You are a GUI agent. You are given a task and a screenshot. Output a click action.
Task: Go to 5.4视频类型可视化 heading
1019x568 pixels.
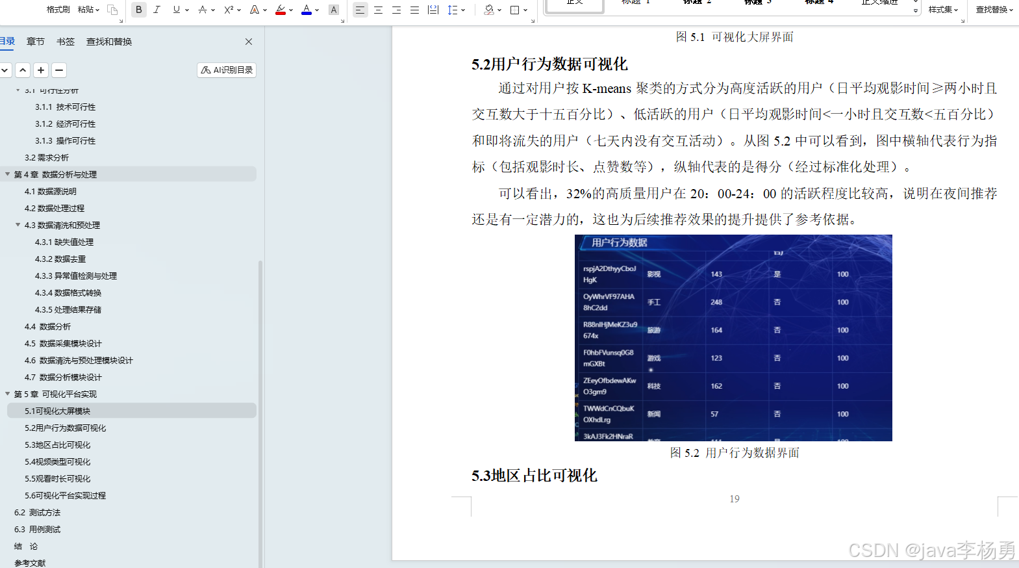click(x=58, y=462)
